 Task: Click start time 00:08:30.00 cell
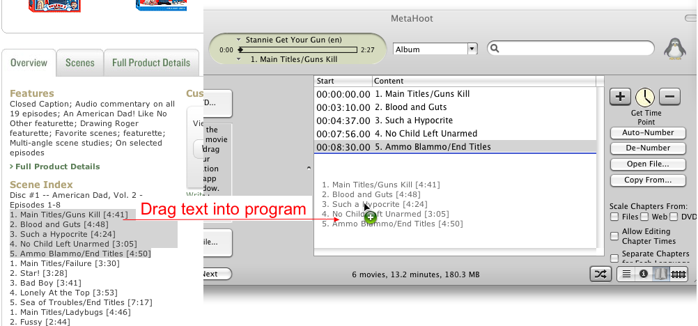click(343, 147)
